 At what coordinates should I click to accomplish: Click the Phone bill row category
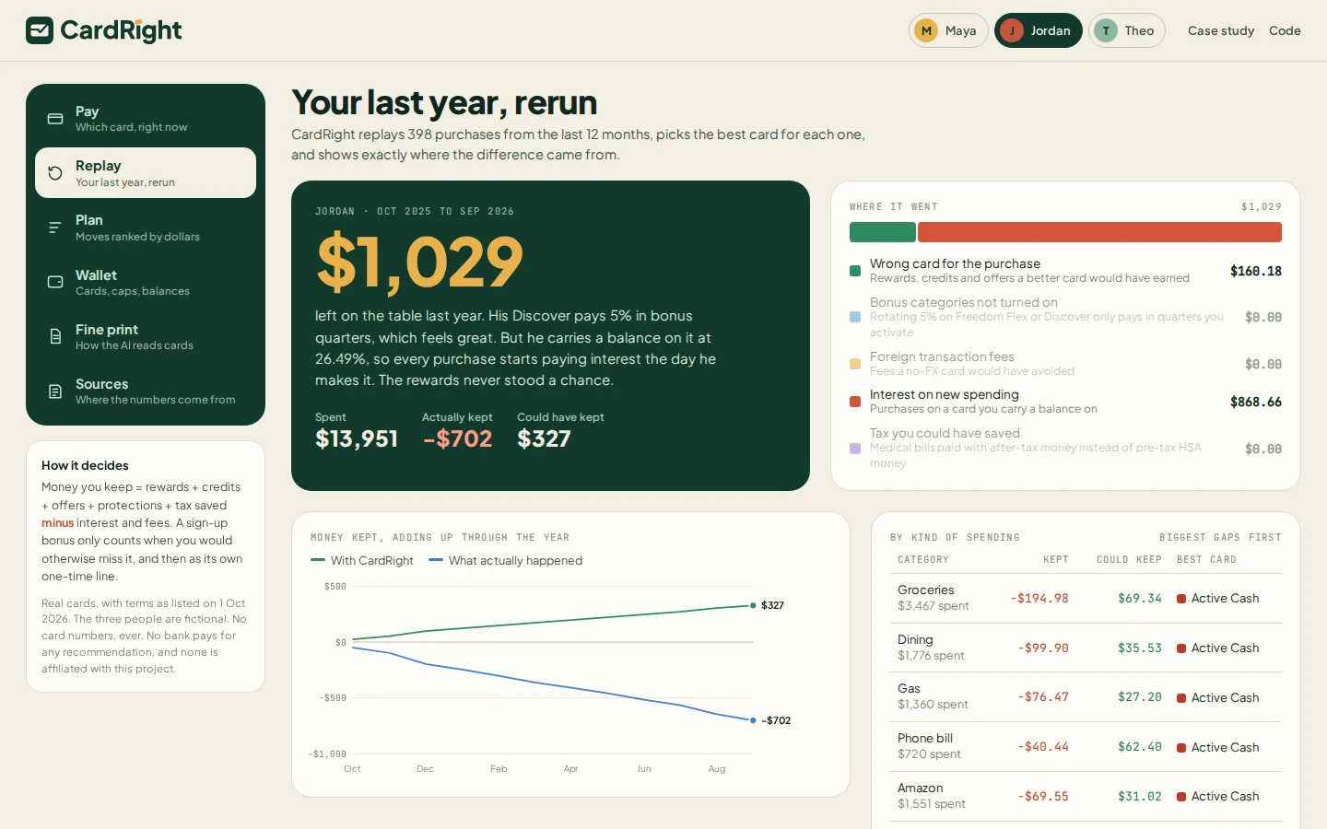925,739
